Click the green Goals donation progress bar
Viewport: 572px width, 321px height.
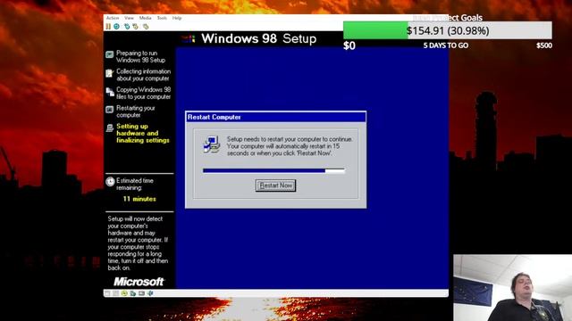[448, 30]
